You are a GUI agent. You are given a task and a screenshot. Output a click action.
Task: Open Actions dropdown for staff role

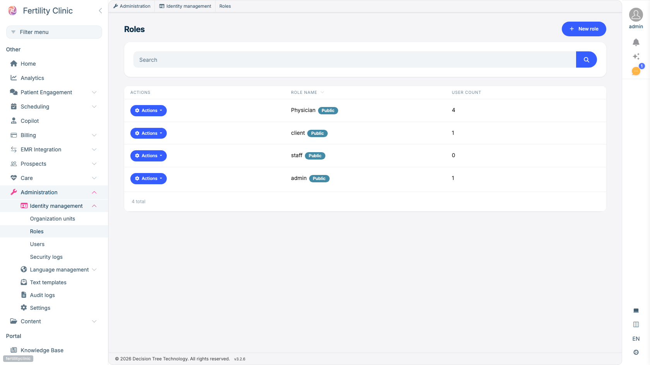(x=149, y=156)
